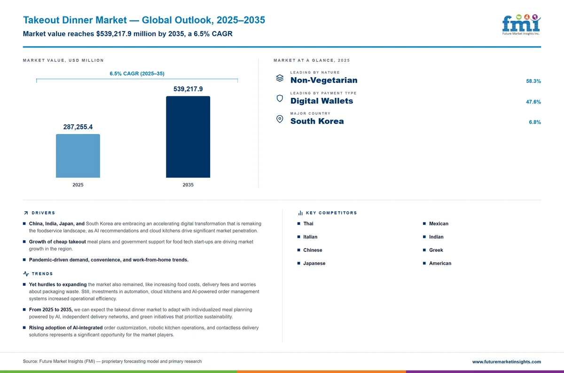Click the Digital Wallets heading
Viewport: 564px width, 373px height.
[x=321, y=101]
